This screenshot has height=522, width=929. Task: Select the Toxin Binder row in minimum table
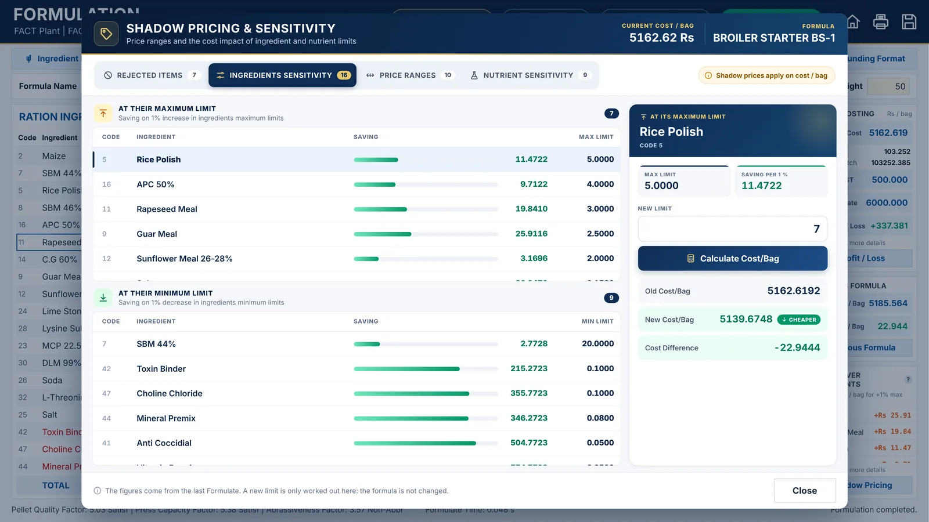pos(357,369)
